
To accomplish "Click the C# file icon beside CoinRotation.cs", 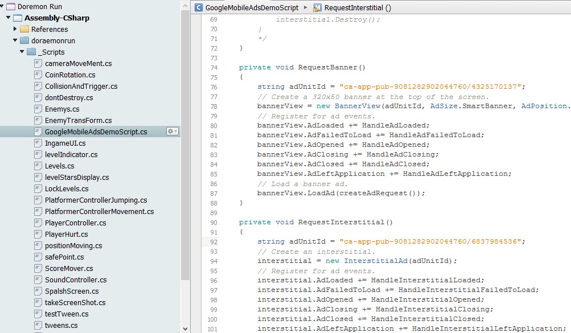I will tap(38, 75).
